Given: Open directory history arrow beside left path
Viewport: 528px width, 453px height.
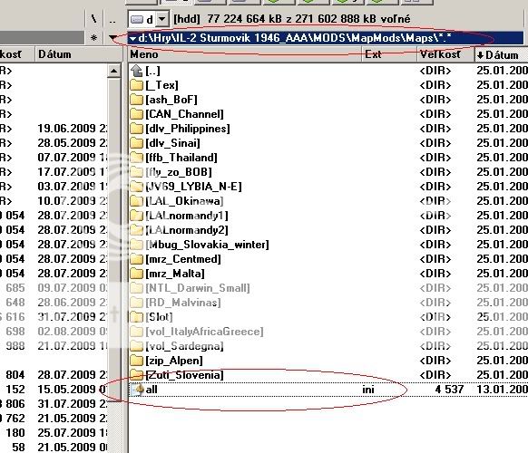Looking at the screenshot, I should (112, 38).
